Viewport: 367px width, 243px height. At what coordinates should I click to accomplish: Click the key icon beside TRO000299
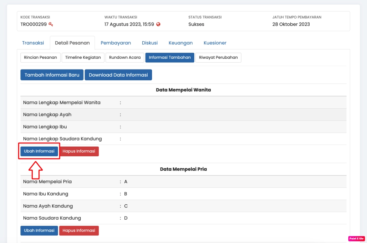[x=51, y=24]
